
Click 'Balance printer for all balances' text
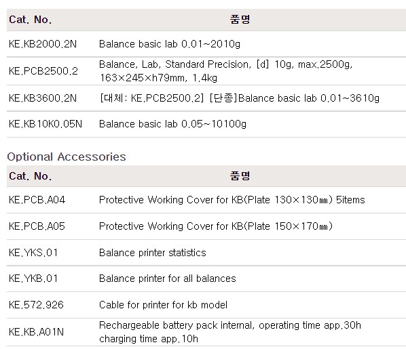(x=168, y=279)
